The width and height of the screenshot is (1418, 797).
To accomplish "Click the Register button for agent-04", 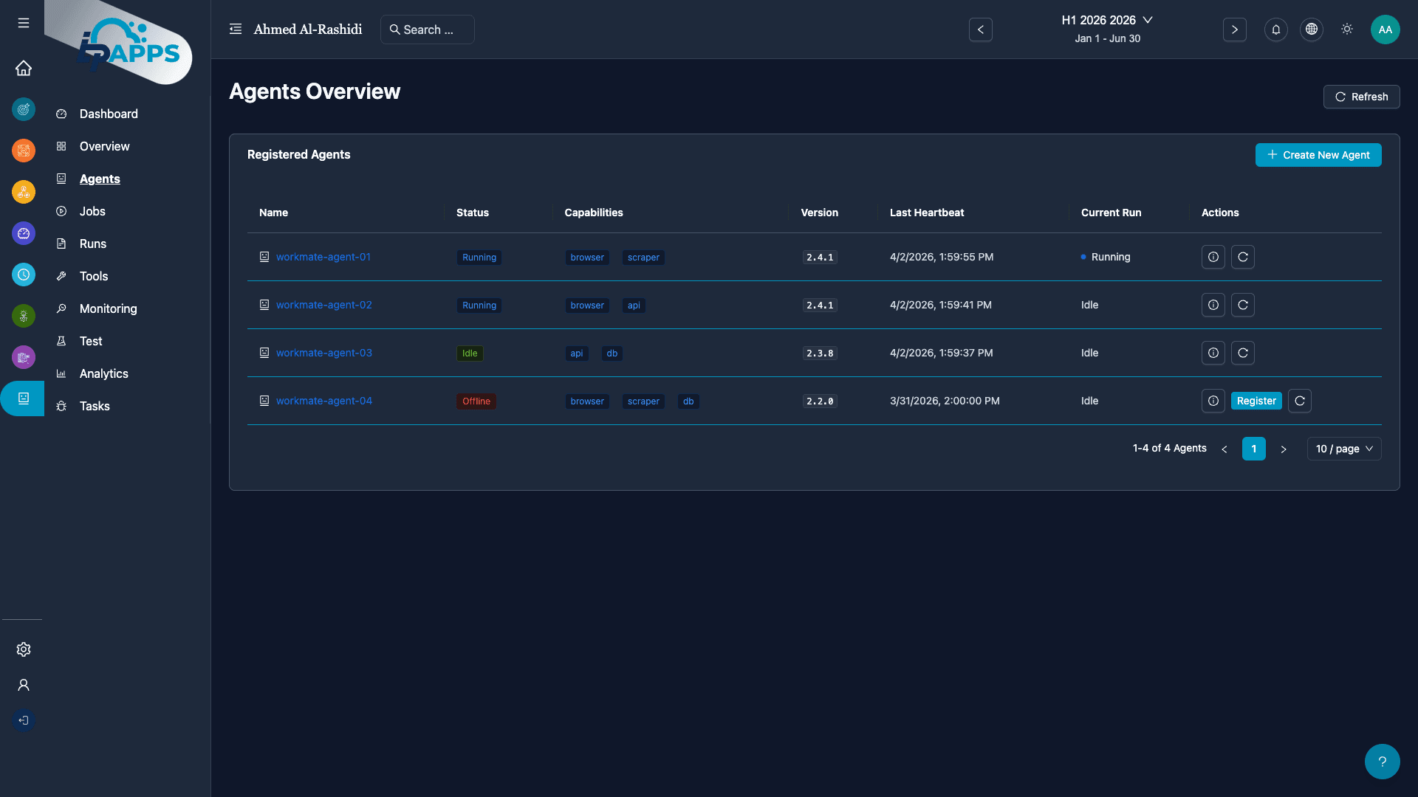I will coord(1256,401).
